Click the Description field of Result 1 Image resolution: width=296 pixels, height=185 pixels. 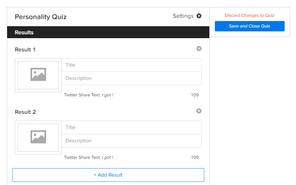coord(131,78)
